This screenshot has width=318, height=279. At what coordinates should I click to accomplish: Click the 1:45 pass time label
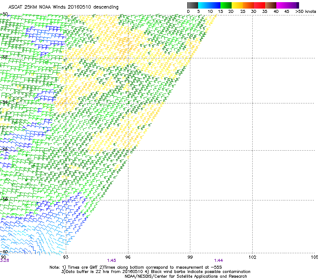pyautogui.click(x=112, y=261)
